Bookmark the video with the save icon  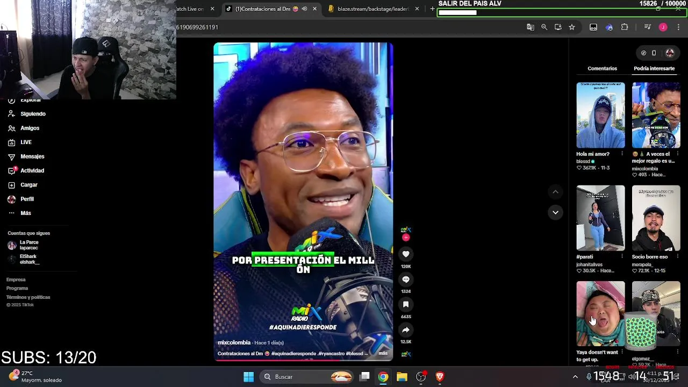(x=406, y=304)
